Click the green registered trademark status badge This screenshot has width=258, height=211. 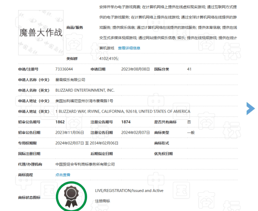(71, 196)
